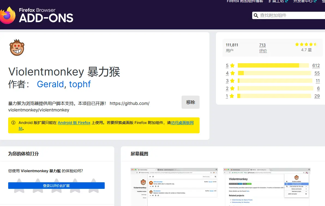Click the star icon in the 5-star row
The image size is (325, 206).
tap(232, 65)
